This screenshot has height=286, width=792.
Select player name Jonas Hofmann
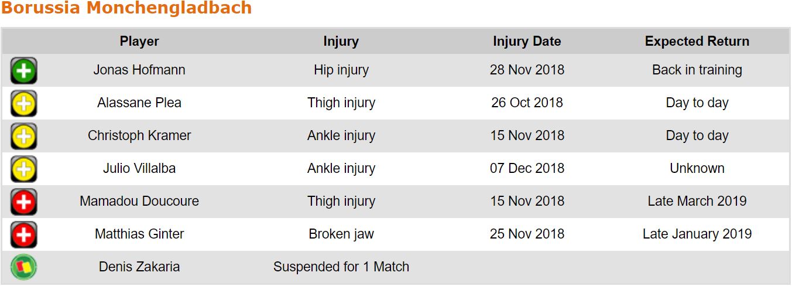(x=139, y=70)
